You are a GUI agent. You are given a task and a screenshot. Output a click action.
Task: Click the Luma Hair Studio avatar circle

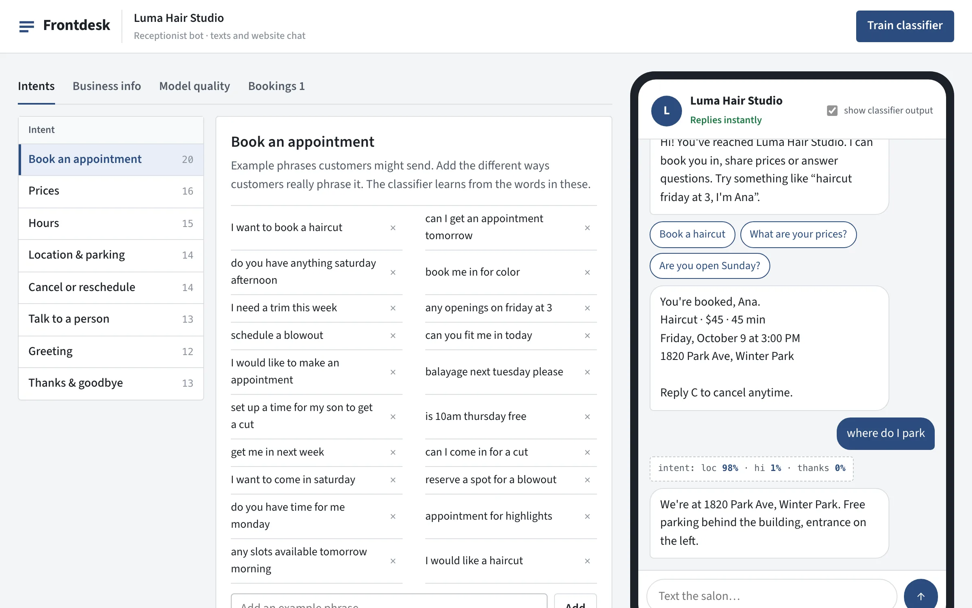pos(666,111)
